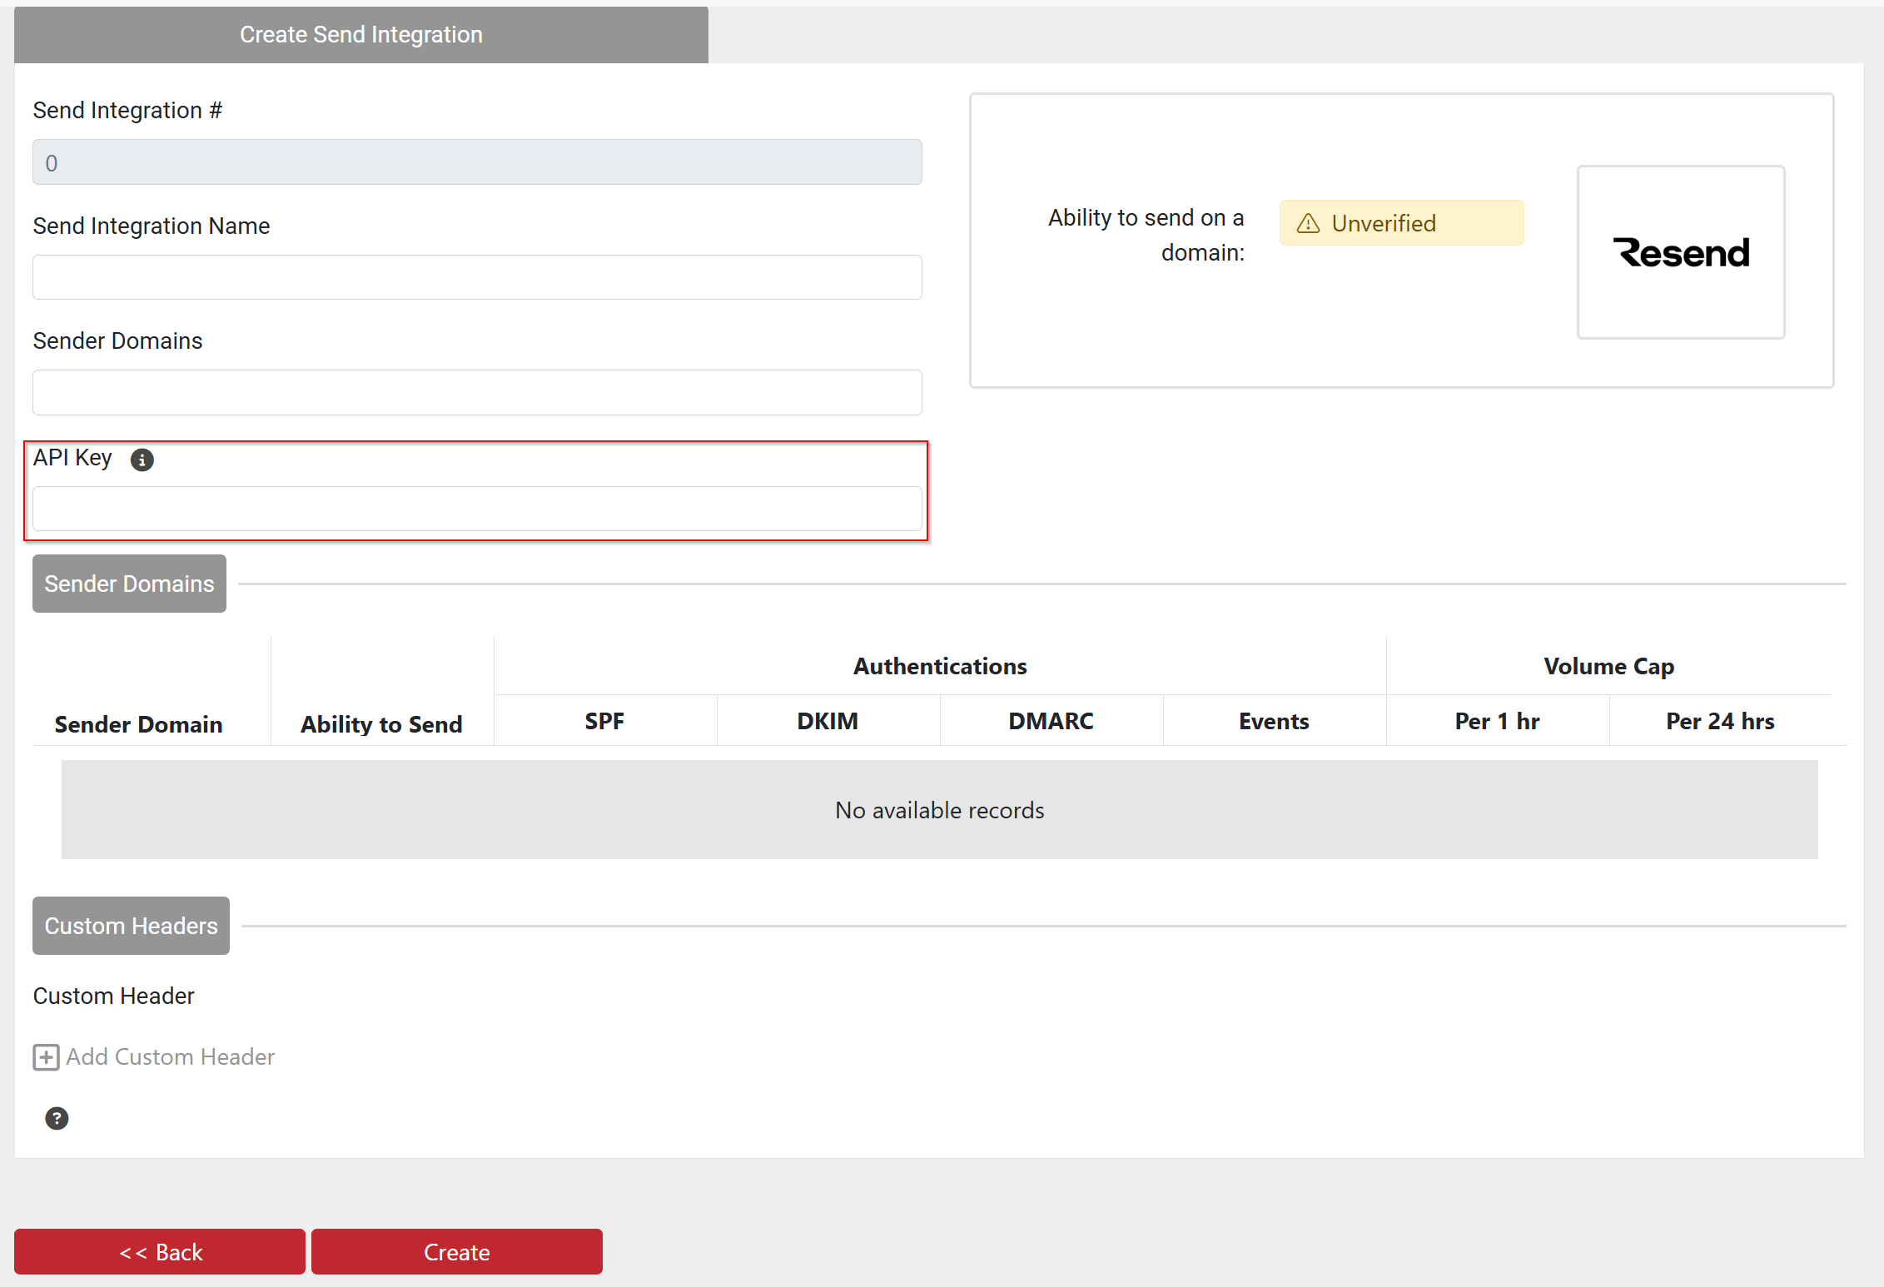1884x1287 pixels.
Task: Click the Send Integration Name field
Action: tap(477, 277)
